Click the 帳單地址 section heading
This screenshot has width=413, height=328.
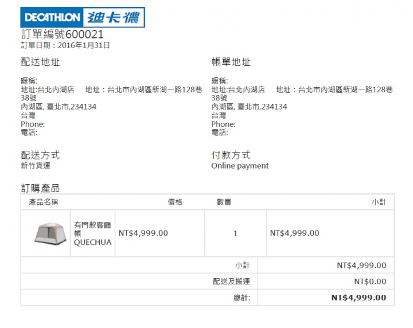click(231, 62)
